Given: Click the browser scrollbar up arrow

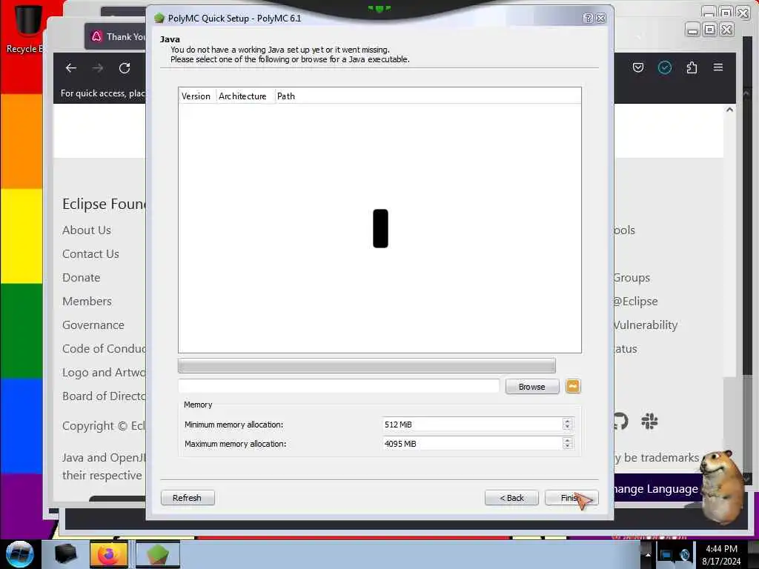Looking at the screenshot, I should click(x=729, y=110).
